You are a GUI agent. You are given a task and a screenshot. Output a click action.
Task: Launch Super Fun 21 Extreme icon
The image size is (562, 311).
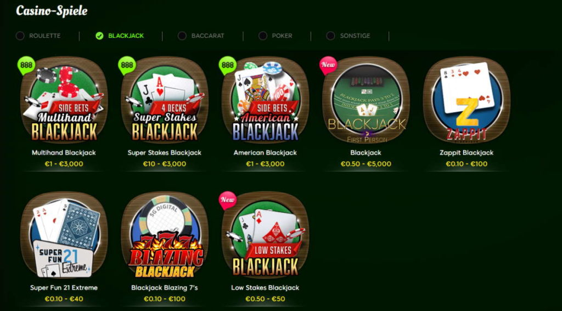64,235
